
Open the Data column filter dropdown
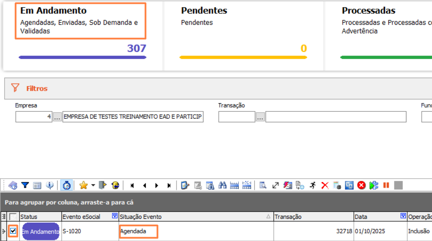coord(403,216)
